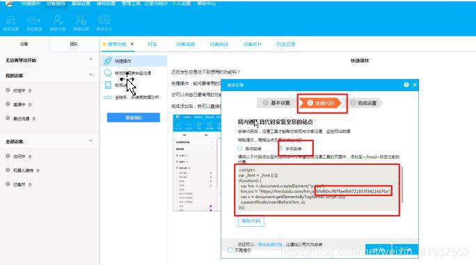Open the screenshot thumbnail in the 快捷操作 page
476x265 pixels.
197,162
